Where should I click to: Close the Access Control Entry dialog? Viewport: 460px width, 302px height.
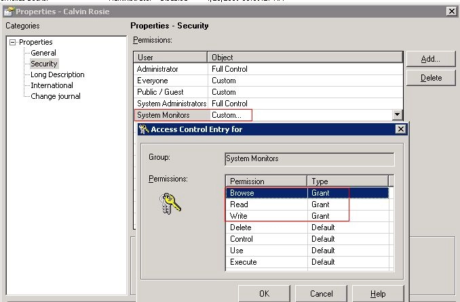401,129
